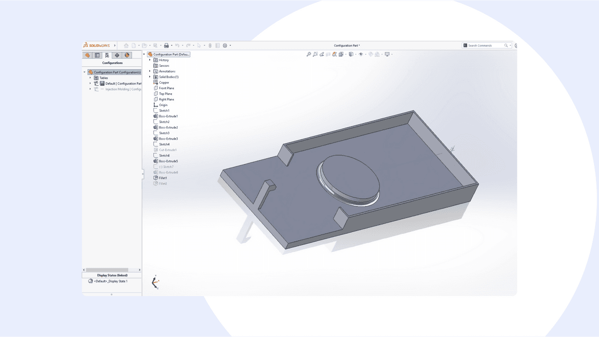The width and height of the screenshot is (599, 337).
Task: Click the magnifier icon in Search Commands
Action: (506, 45)
